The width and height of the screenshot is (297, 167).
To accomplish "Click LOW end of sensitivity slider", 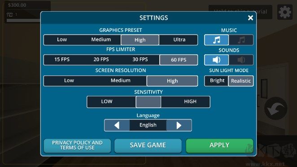I will tap(107, 101).
